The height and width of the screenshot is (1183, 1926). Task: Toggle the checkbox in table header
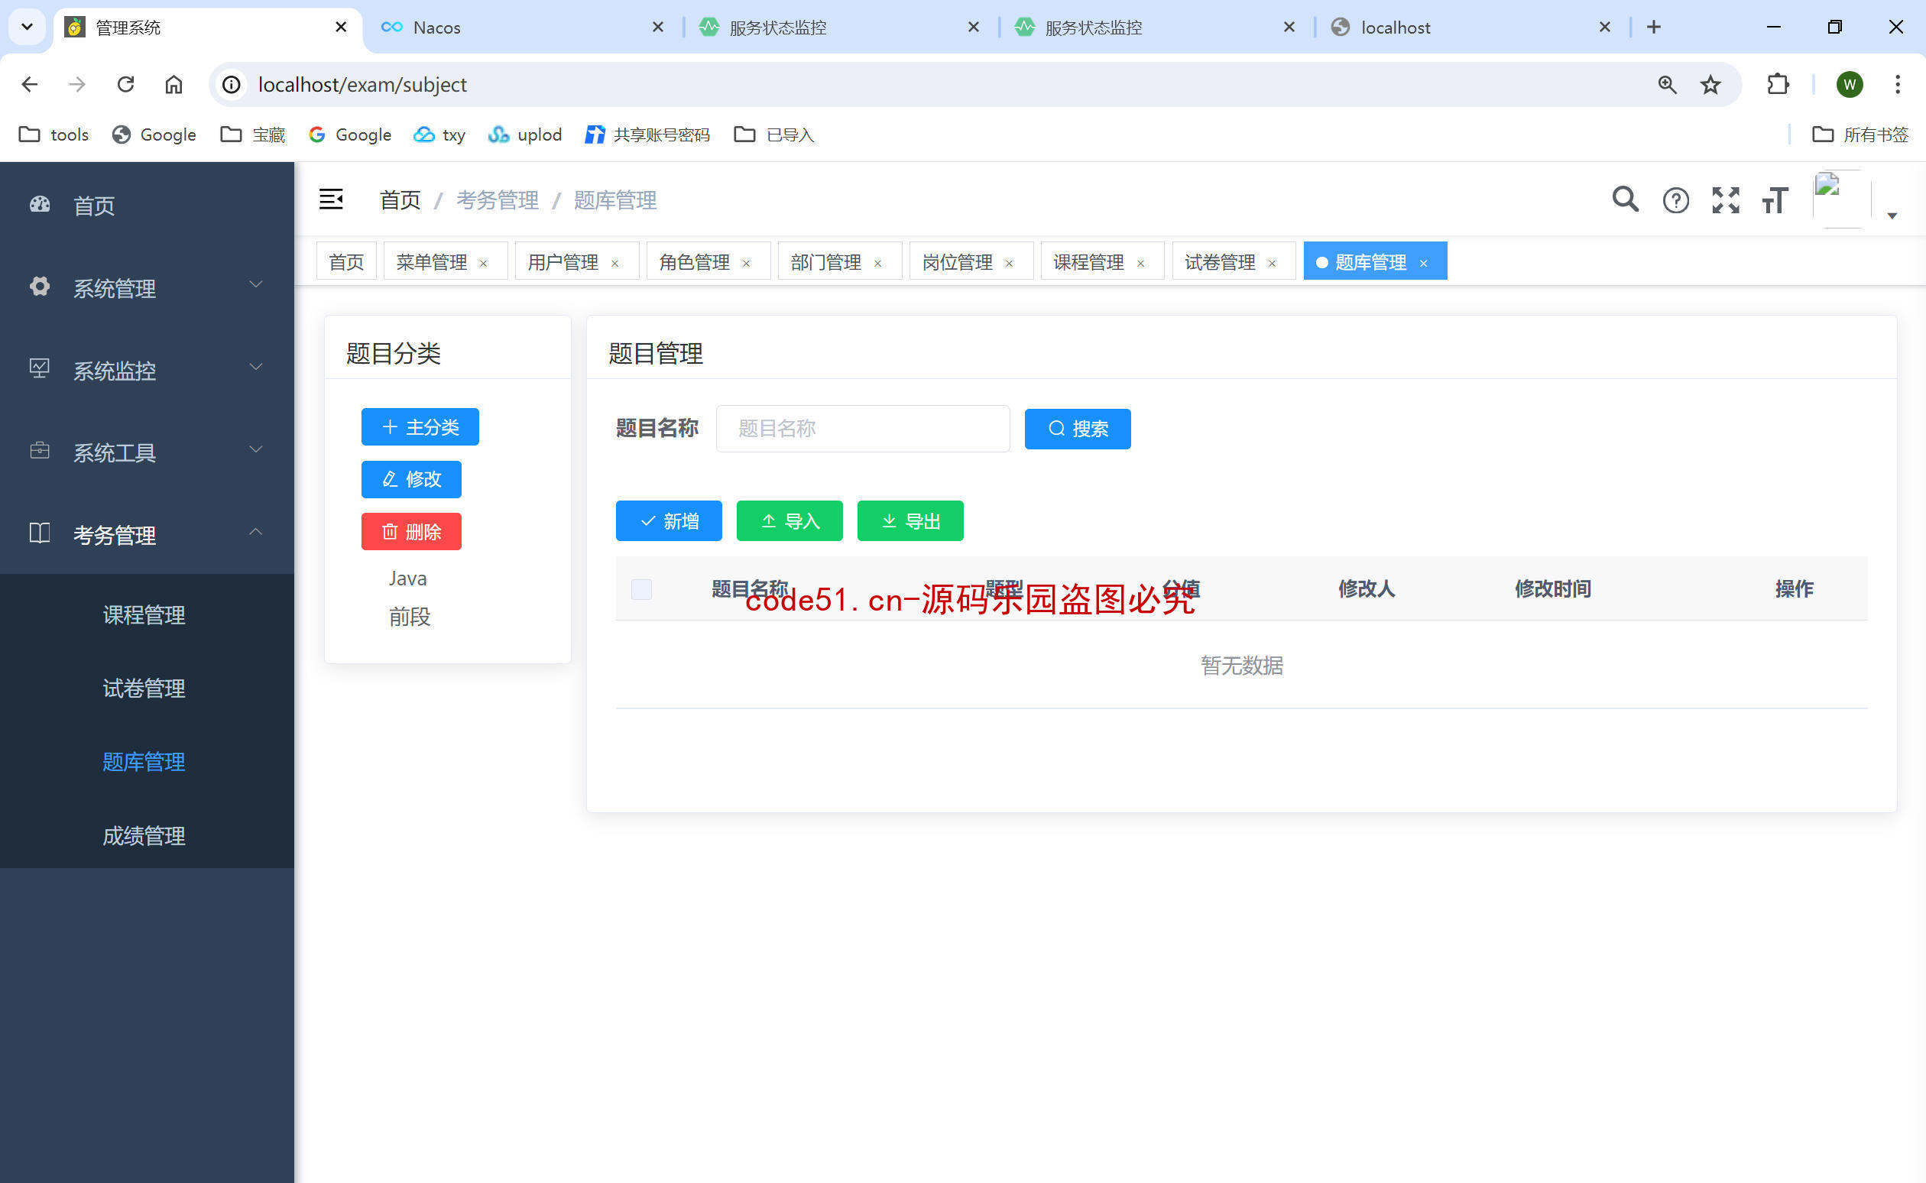pos(641,588)
